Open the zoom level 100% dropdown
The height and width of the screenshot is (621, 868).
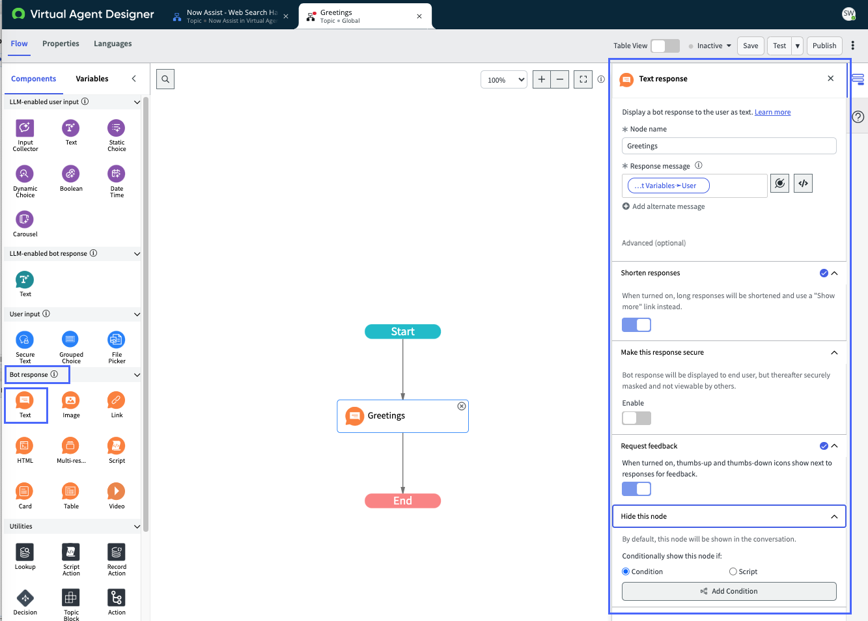pos(504,79)
